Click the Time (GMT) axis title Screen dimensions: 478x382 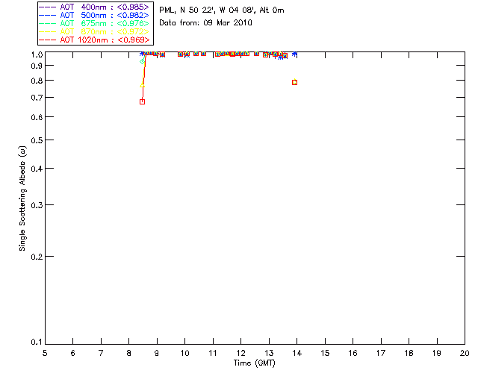point(254,363)
